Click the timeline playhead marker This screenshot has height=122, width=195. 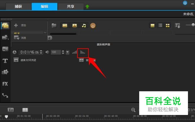click(6, 117)
